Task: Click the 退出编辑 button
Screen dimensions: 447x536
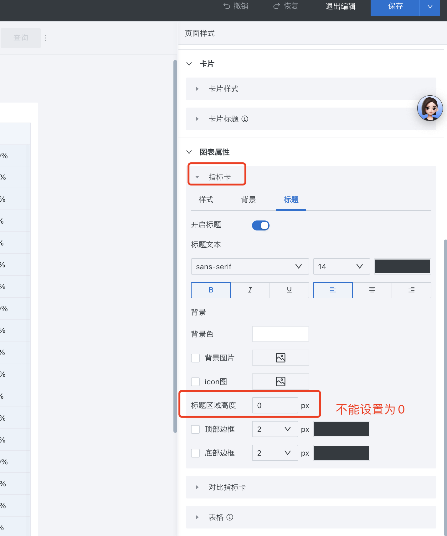Action: (x=340, y=7)
